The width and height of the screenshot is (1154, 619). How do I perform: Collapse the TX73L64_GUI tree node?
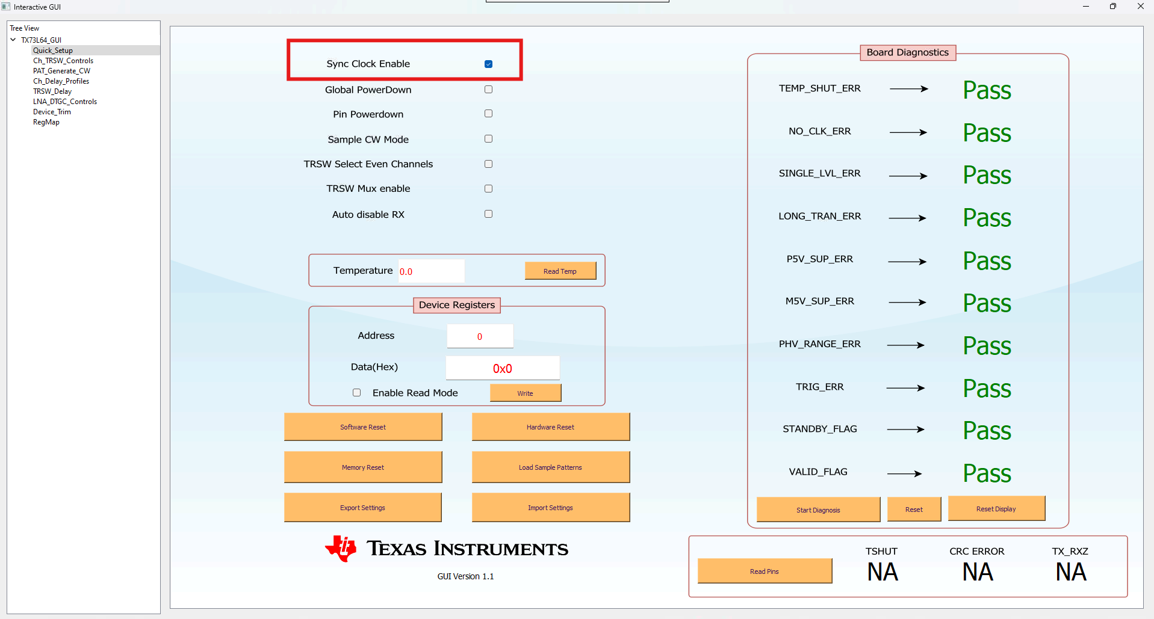pyautogui.click(x=13, y=40)
